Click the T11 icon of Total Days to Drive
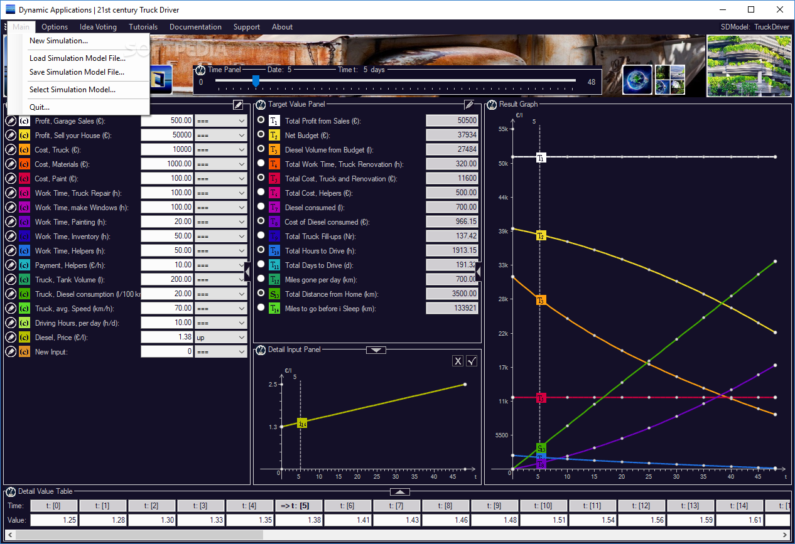This screenshot has height=544, width=795. click(x=274, y=265)
